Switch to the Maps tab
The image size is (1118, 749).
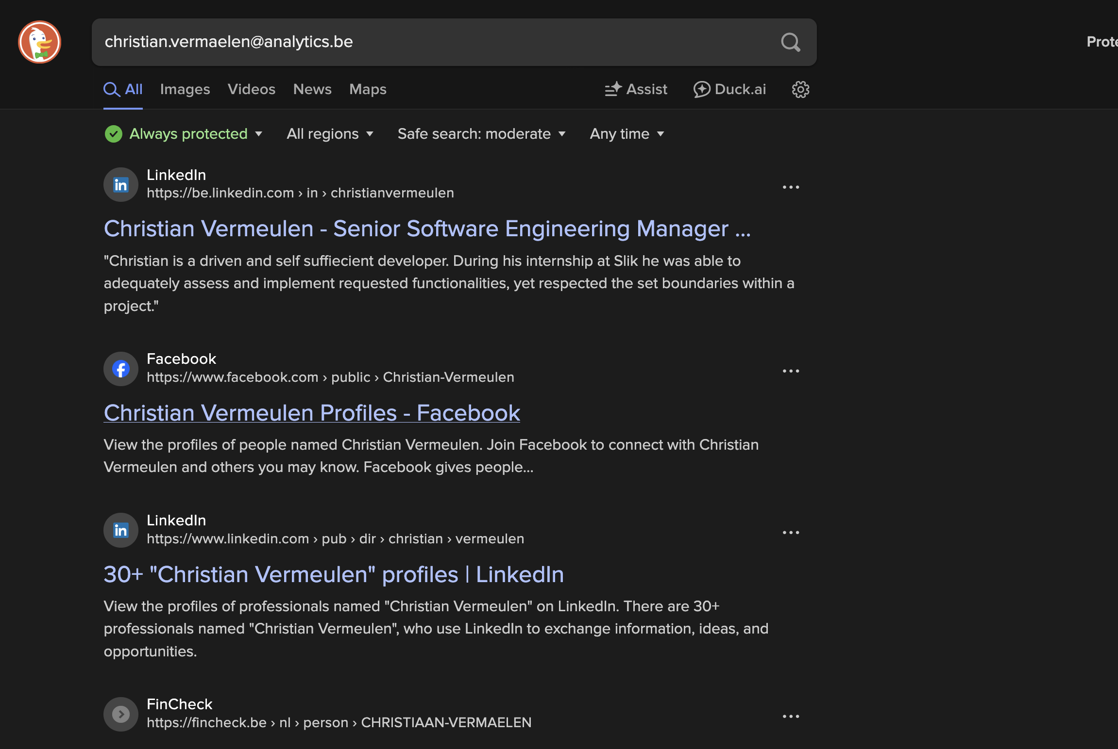tap(368, 89)
